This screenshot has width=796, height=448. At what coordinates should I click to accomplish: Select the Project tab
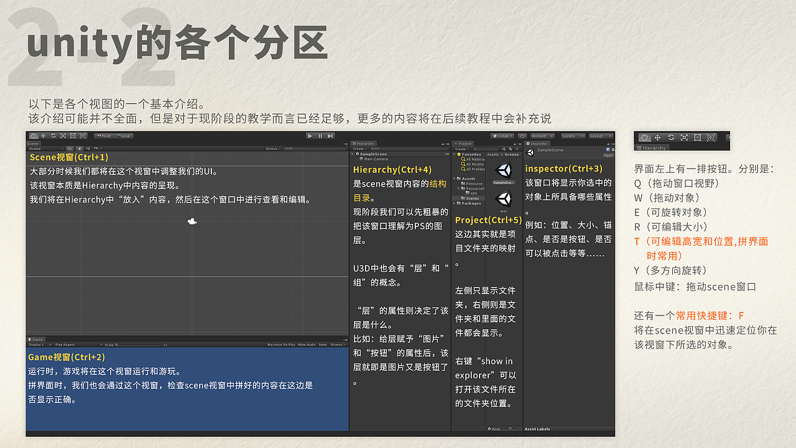click(463, 144)
